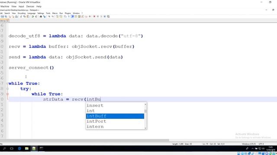Viewport: 277px width, 155px height.
Task: Click the Zoom Out toolbar icon
Action: (x=53, y=16)
